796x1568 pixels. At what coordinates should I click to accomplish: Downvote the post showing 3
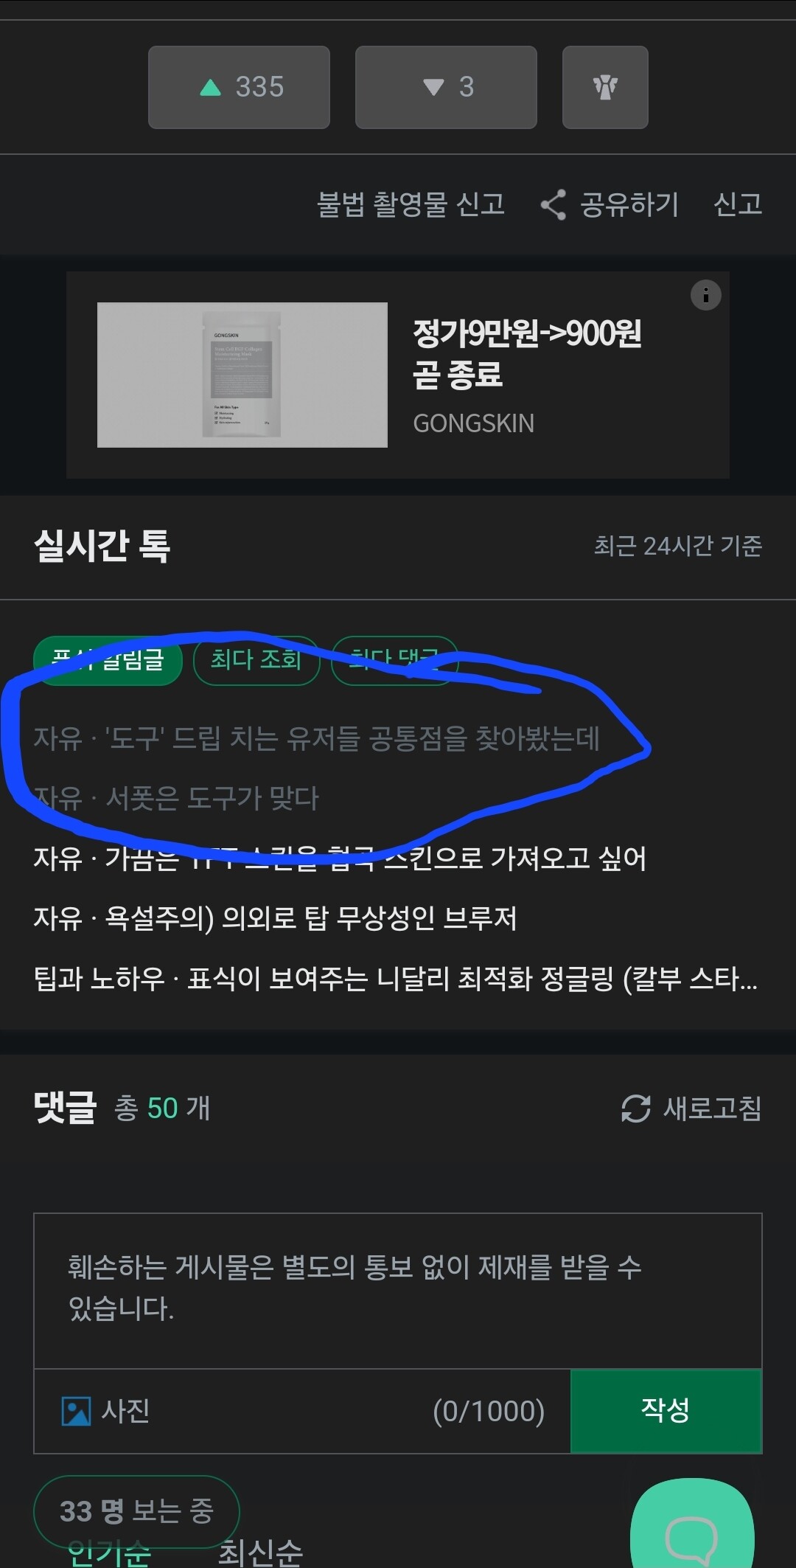coord(446,87)
